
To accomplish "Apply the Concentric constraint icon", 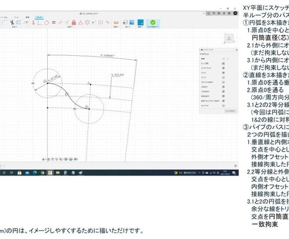I will [87, 23].
